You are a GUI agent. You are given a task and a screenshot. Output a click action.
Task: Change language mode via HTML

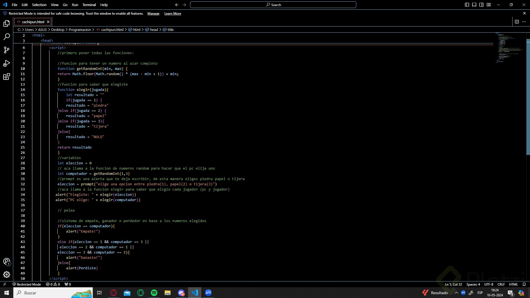(513, 284)
